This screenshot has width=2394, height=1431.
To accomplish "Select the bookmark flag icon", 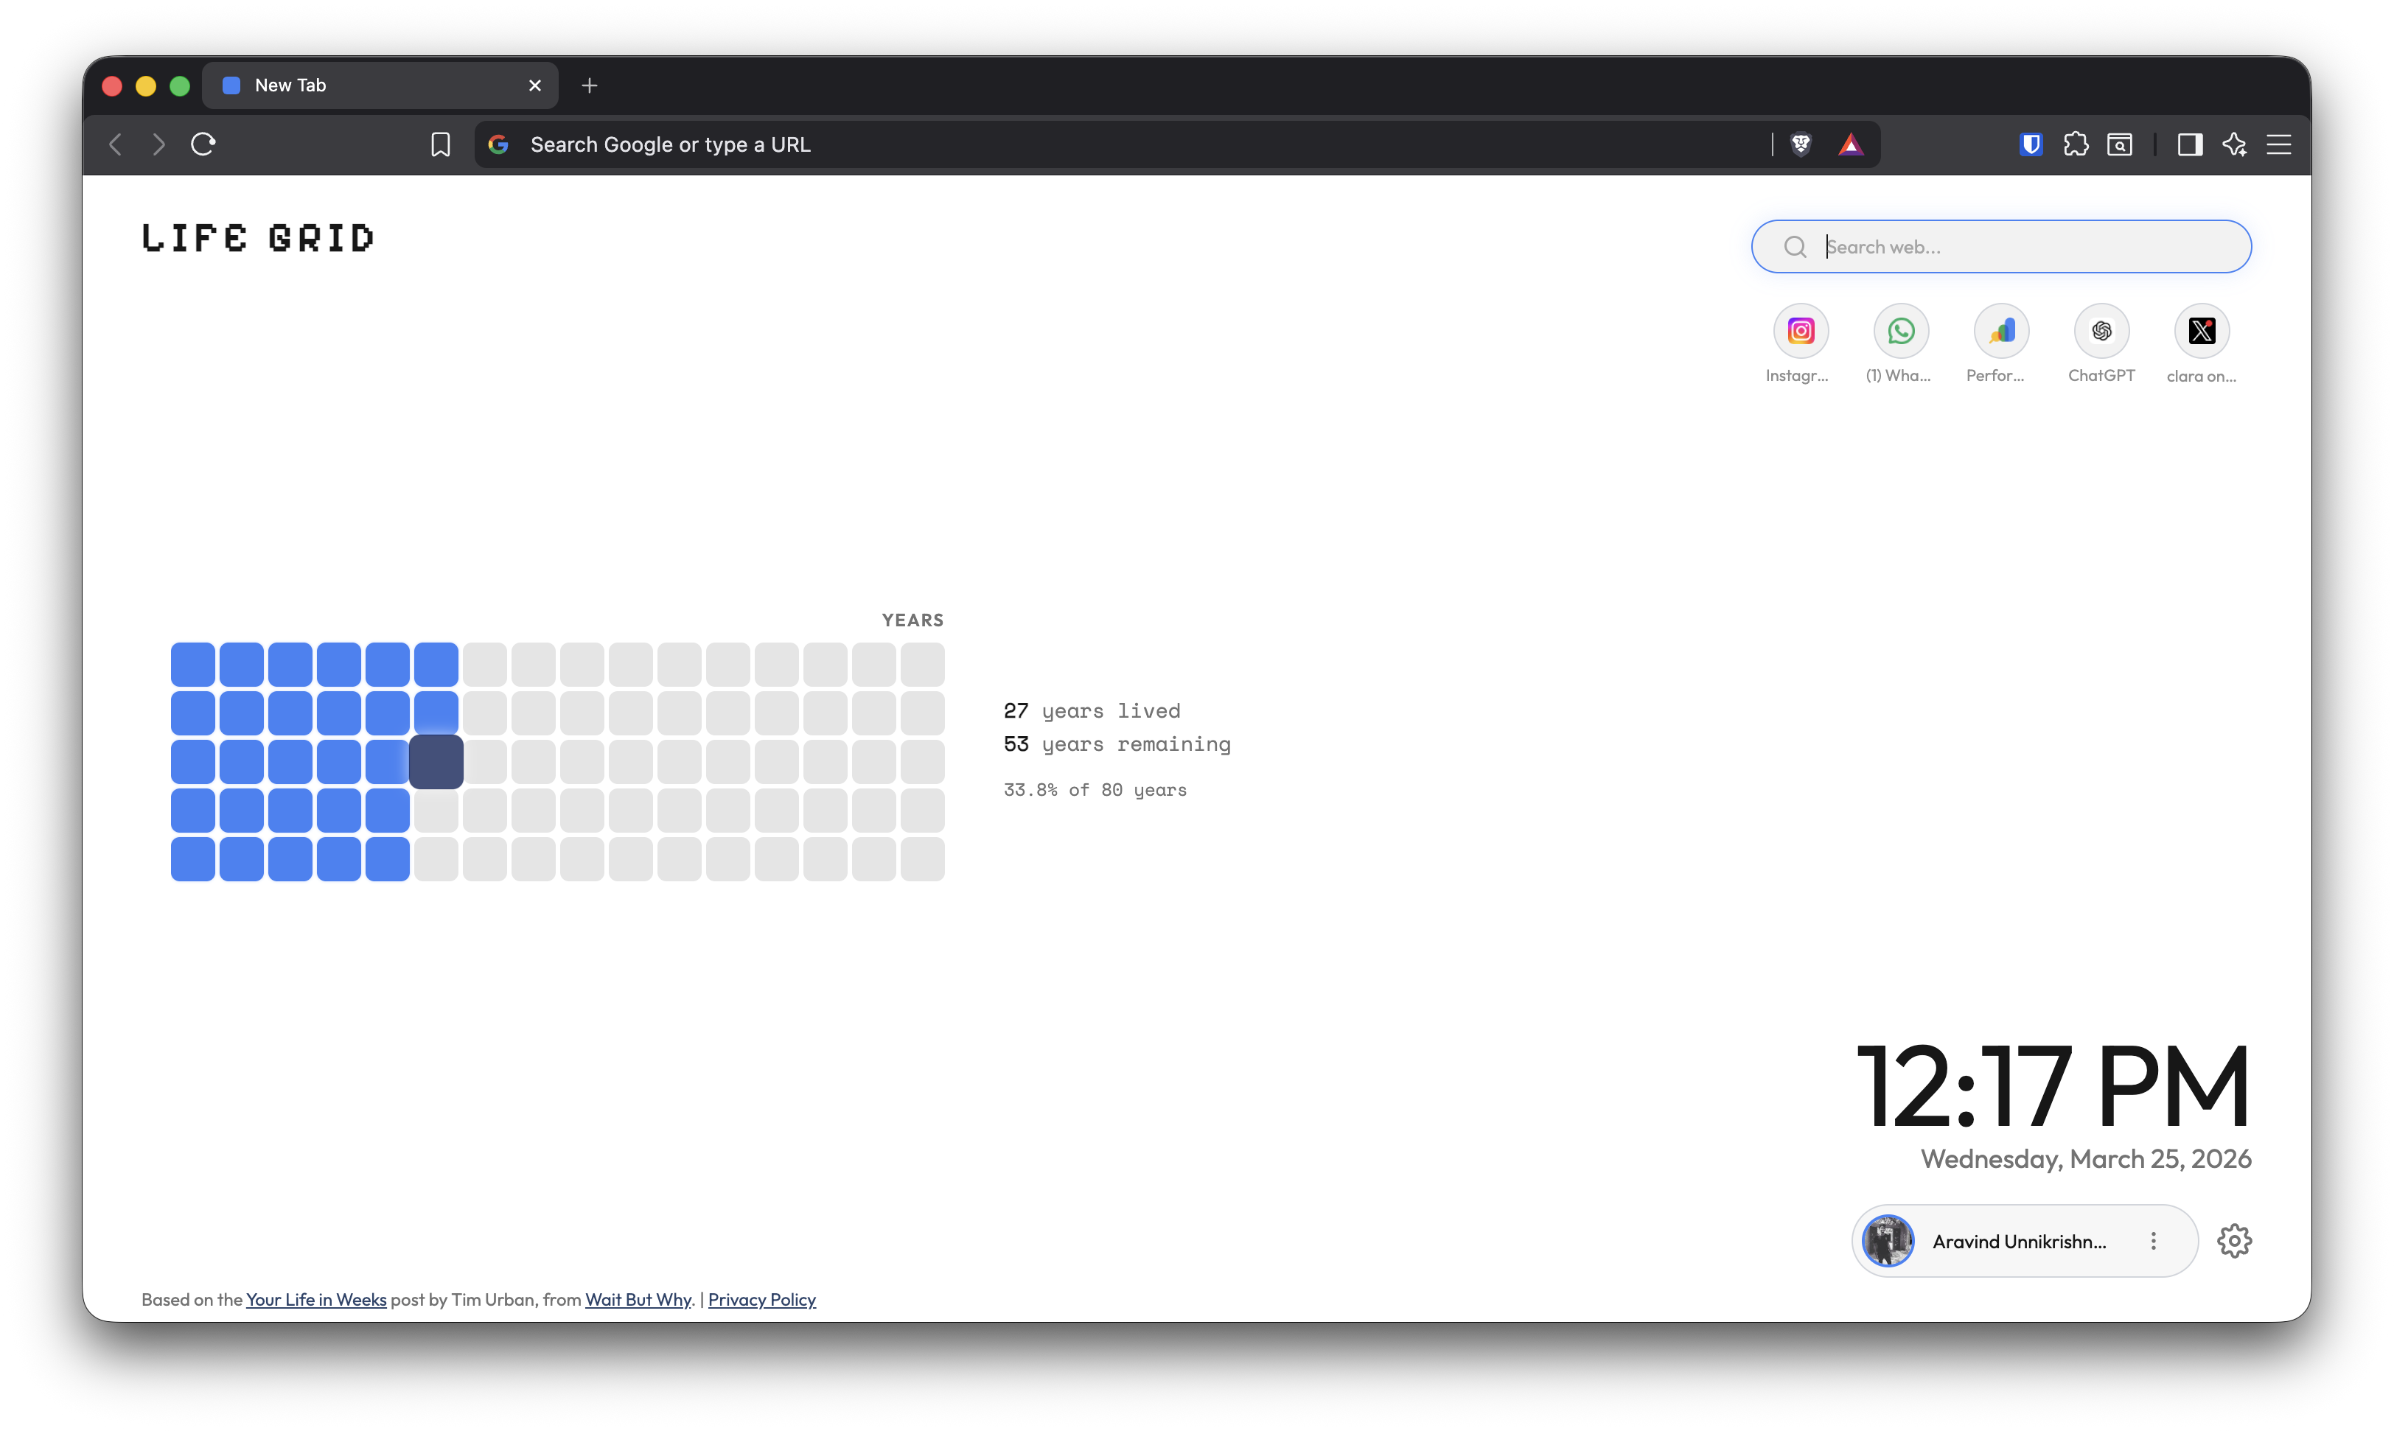I will click(x=441, y=144).
